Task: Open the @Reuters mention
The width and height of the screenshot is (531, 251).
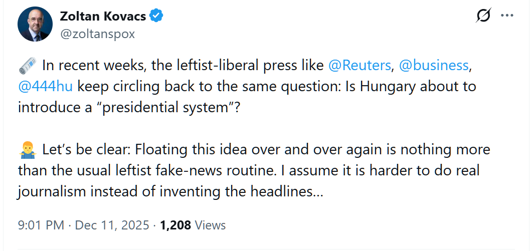Action: [x=359, y=65]
